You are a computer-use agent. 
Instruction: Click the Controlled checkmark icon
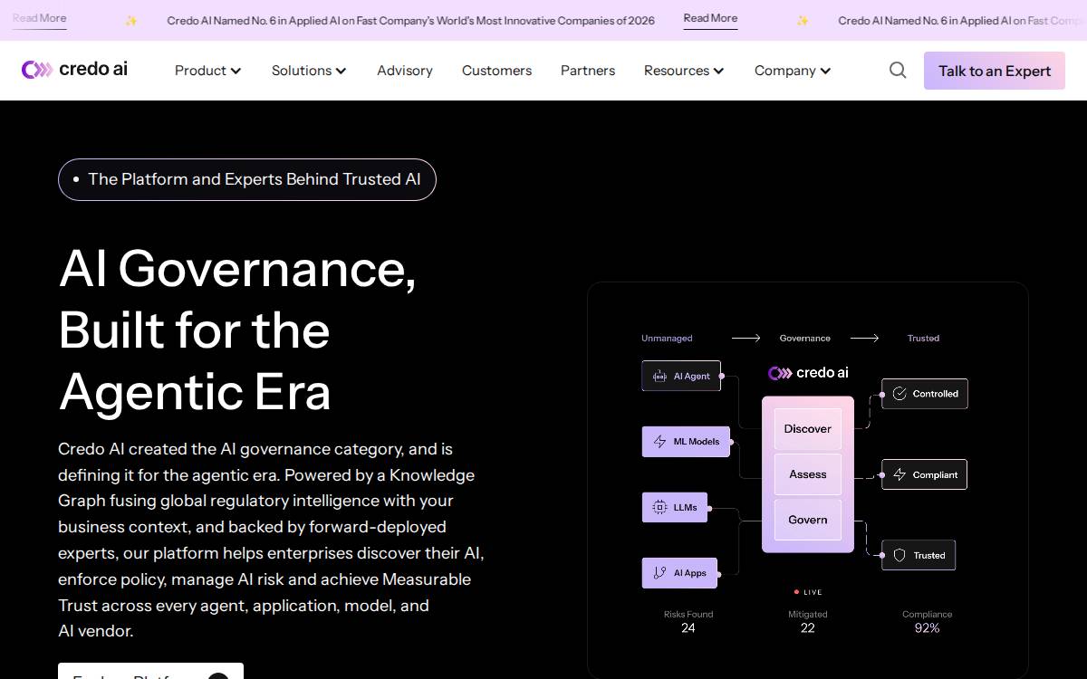point(899,394)
